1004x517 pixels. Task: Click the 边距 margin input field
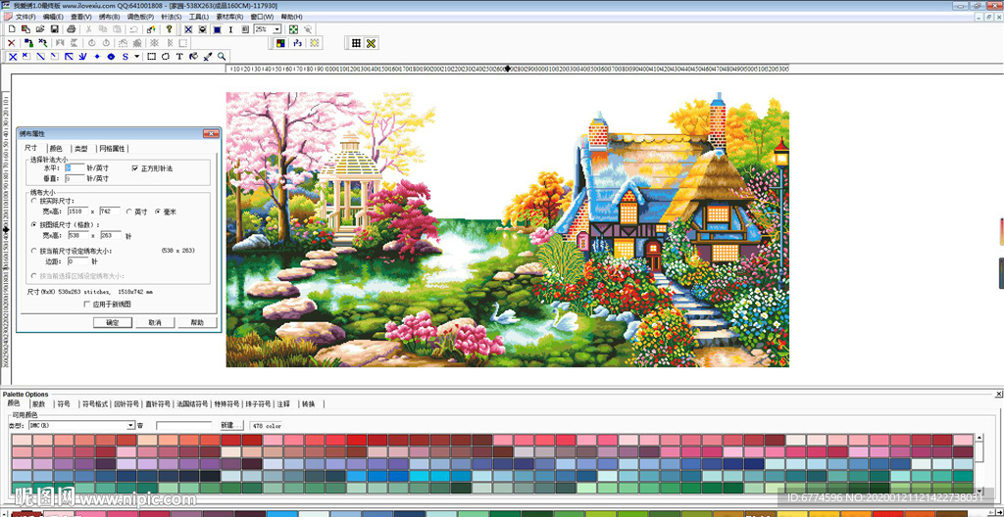click(78, 261)
